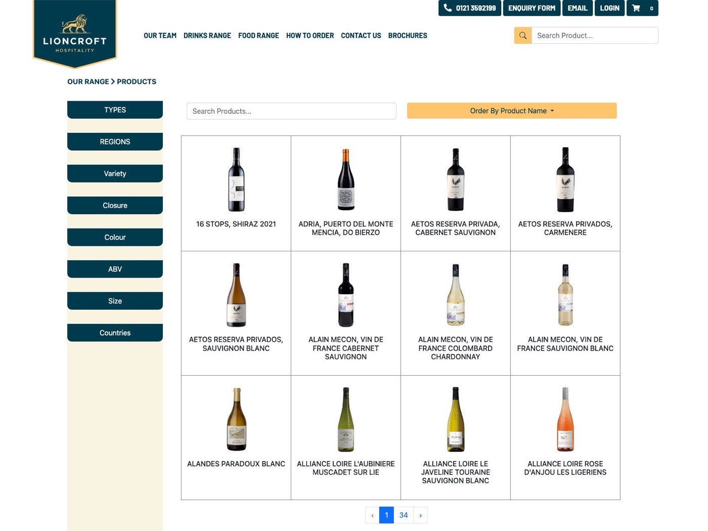Open the Aetos Carmenere bottle image
The image size is (708, 531).
click(565, 180)
